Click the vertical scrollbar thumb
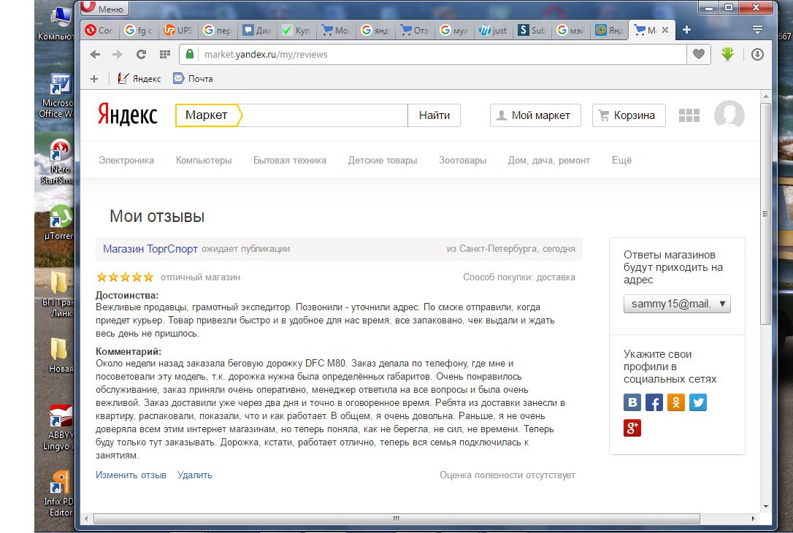Viewport: 793px width, 533px height. pos(765,214)
